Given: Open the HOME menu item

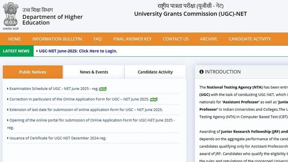Looking at the screenshot, I should click(14, 39).
